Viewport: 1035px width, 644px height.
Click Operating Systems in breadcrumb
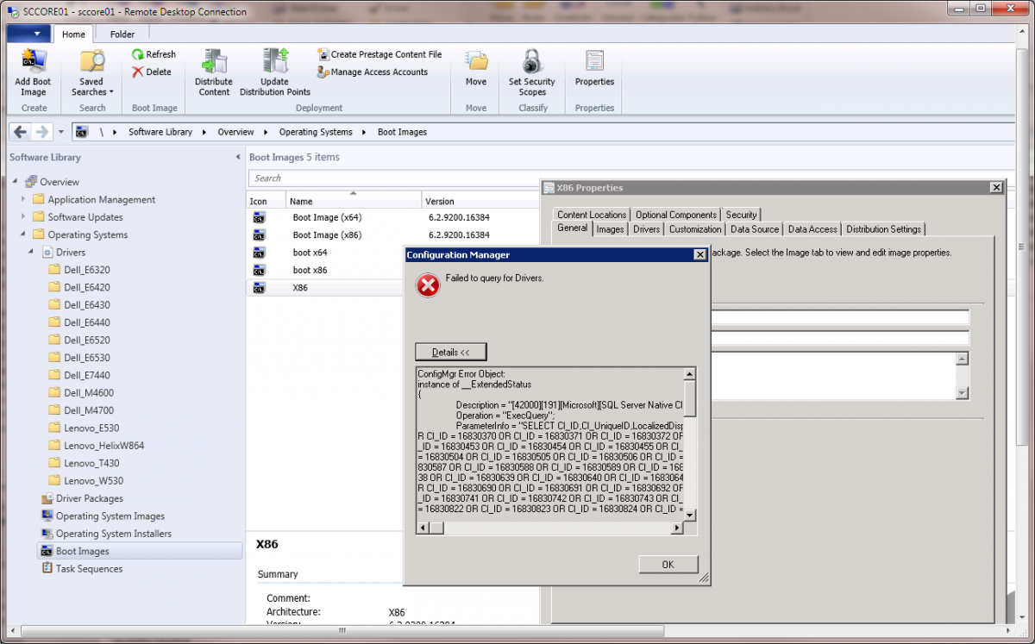coord(316,132)
